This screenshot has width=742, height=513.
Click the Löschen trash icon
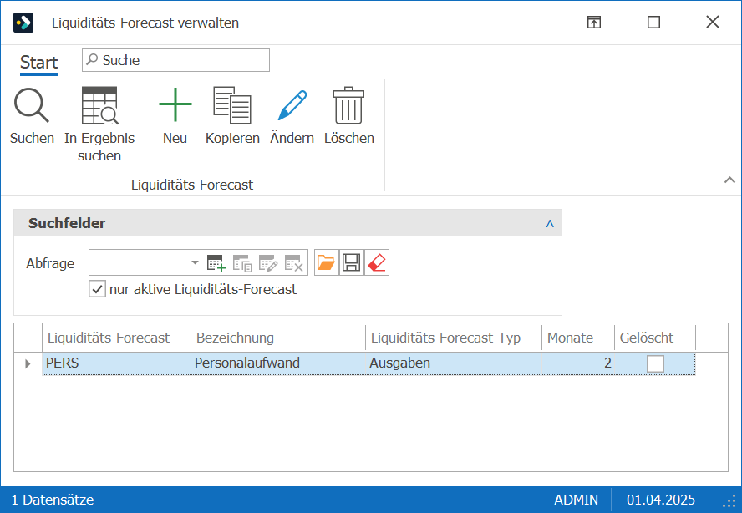348,105
